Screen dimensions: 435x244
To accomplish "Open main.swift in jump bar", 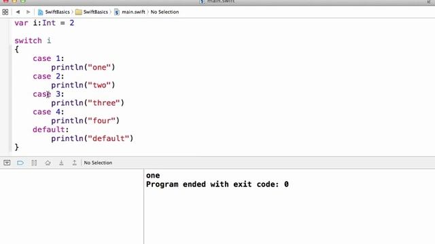I will pos(130,12).
